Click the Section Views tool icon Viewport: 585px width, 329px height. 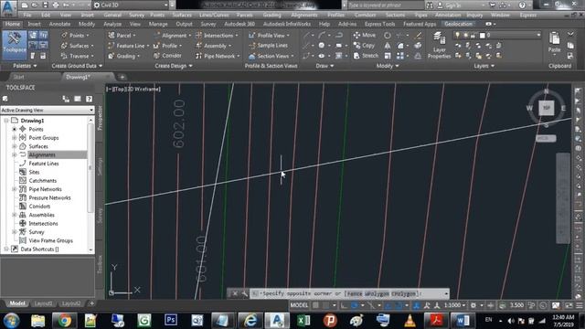(252, 56)
